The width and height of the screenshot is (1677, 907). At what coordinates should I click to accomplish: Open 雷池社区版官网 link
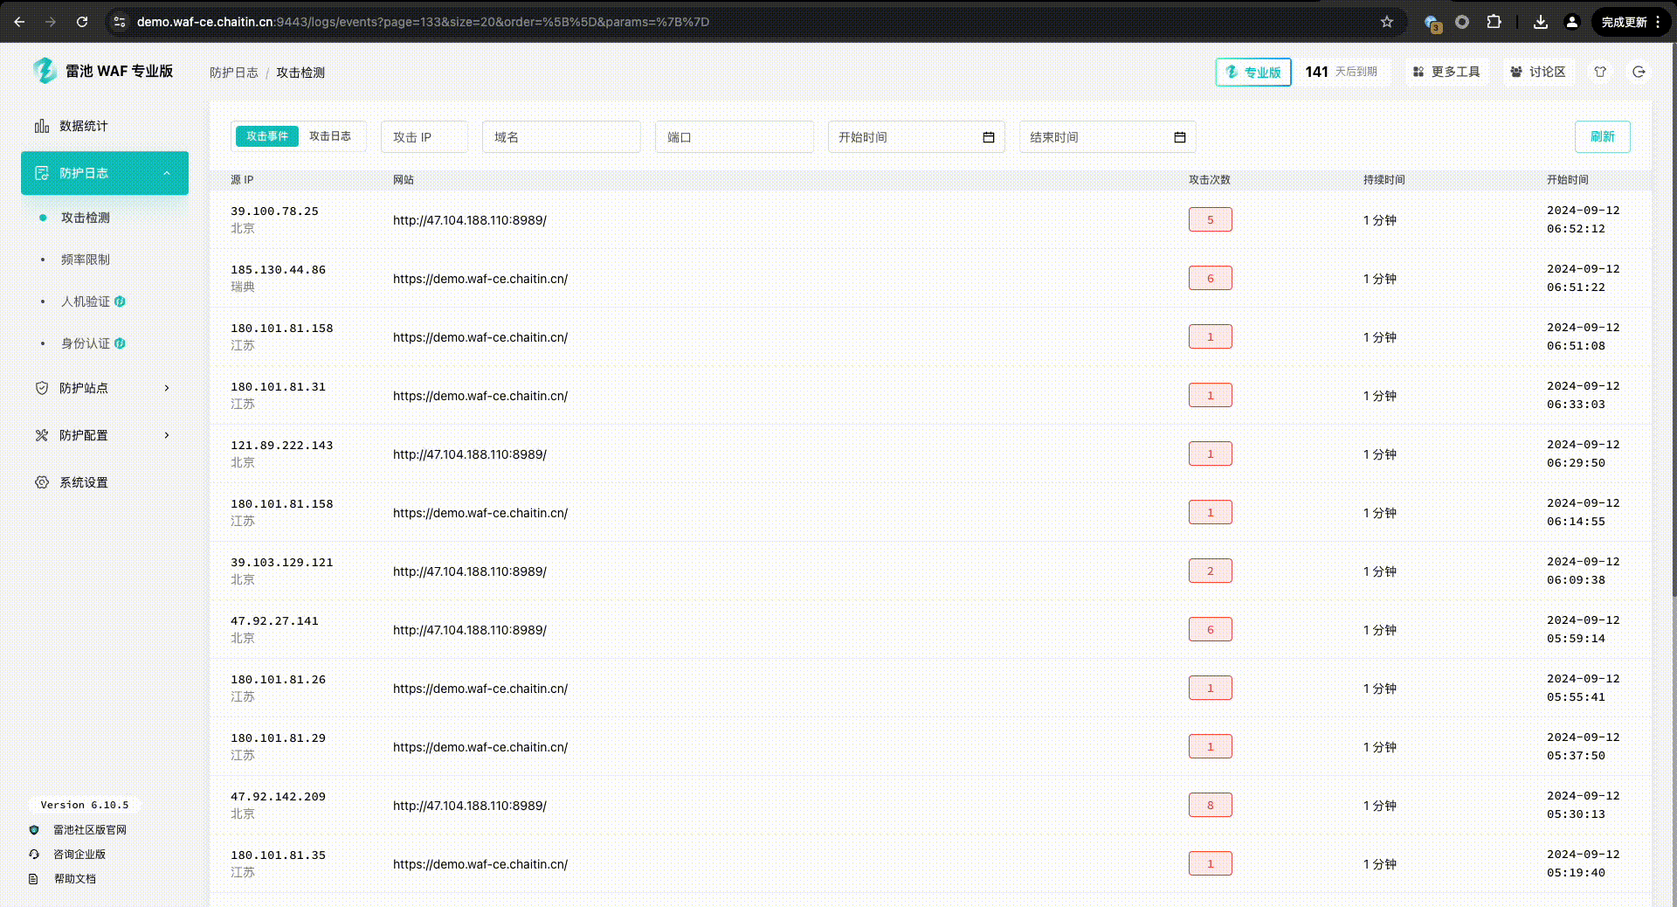pos(89,830)
